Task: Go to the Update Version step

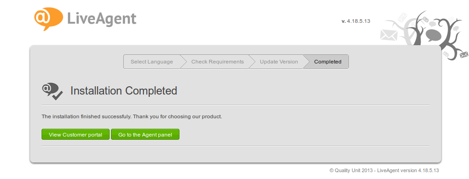Action: coord(279,62)
